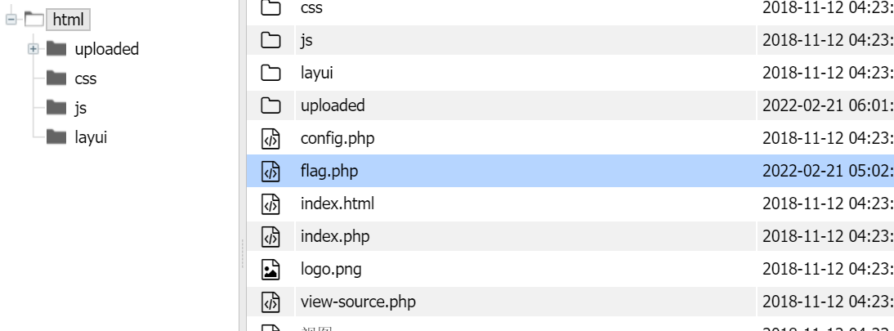Click code file icon of index.php
Screen dimensions: 894x331
point(270,236)
